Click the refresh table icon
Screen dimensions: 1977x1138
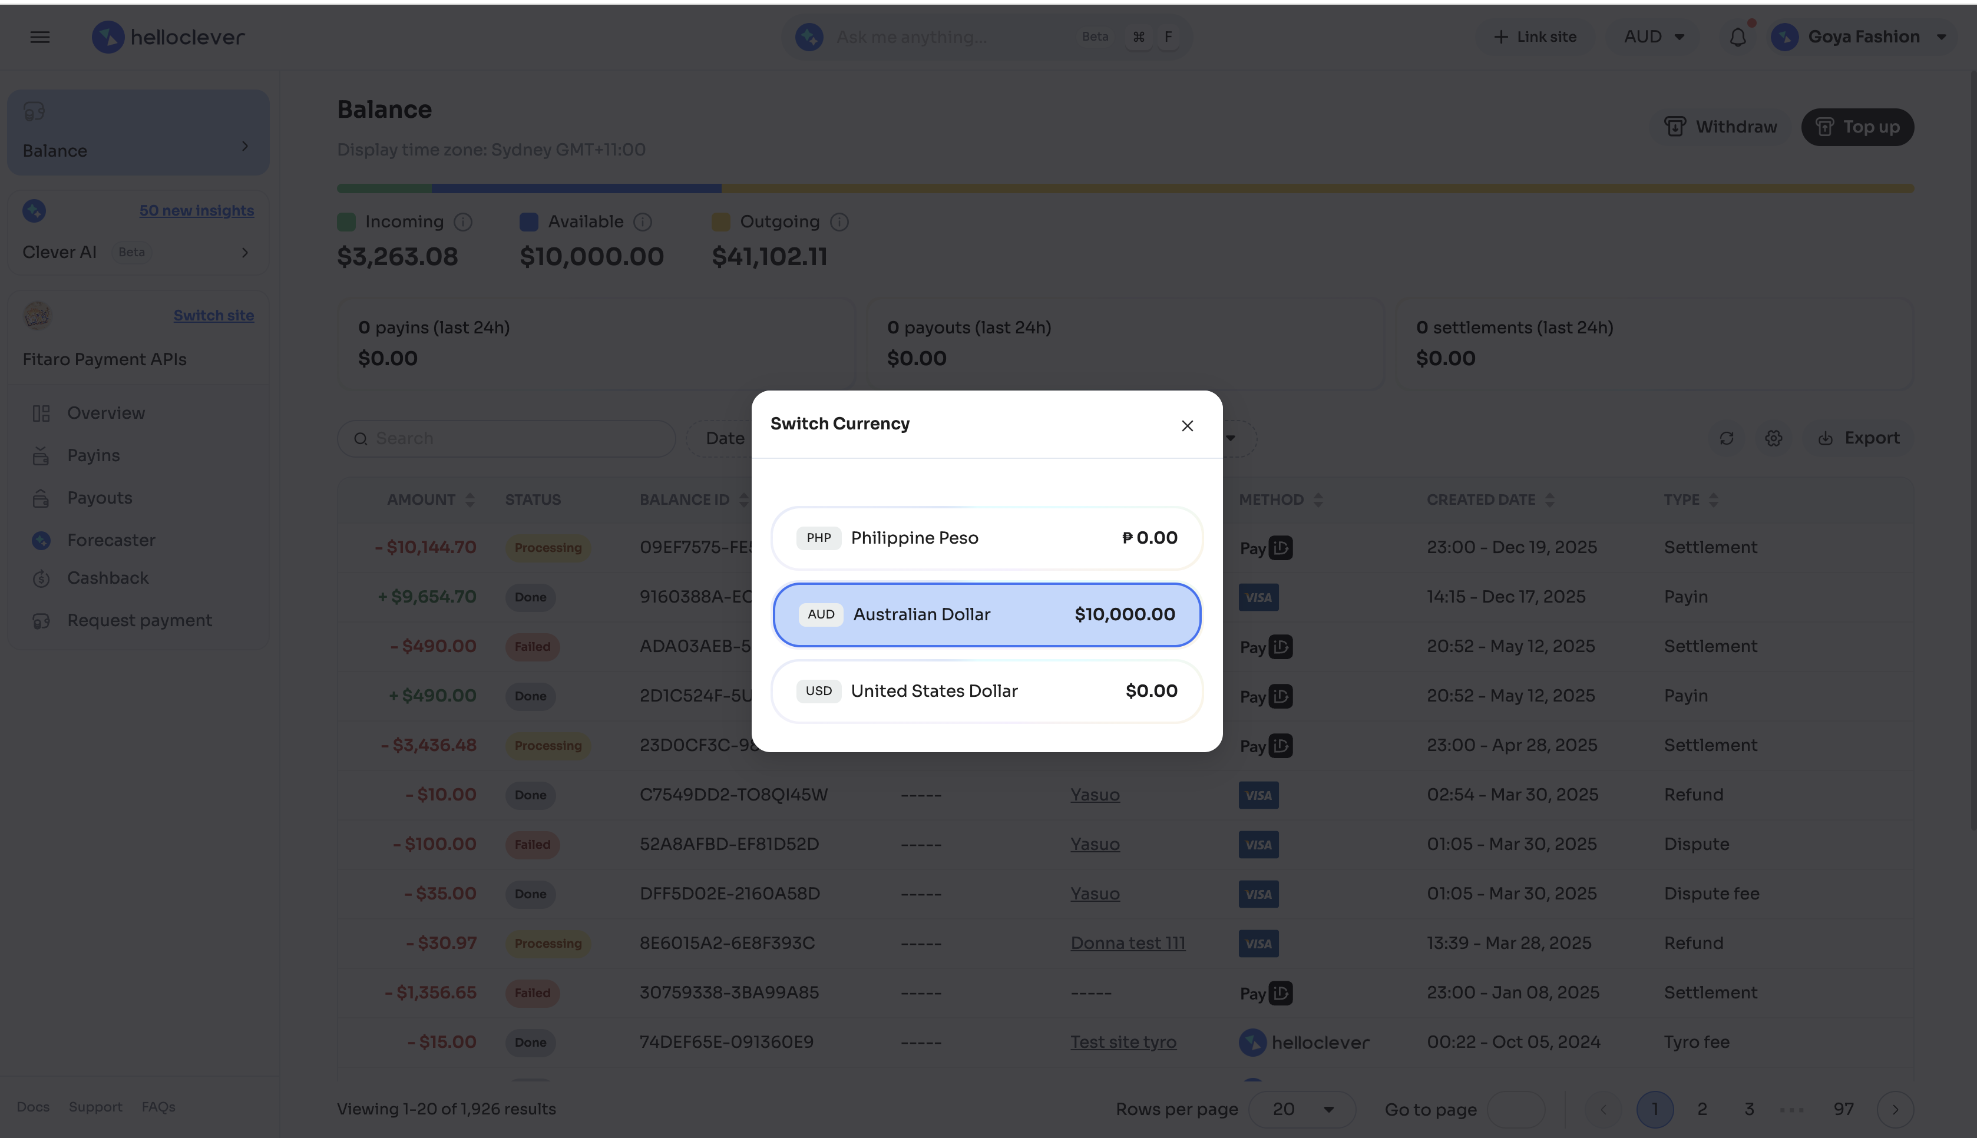(x=1726, y=438)
